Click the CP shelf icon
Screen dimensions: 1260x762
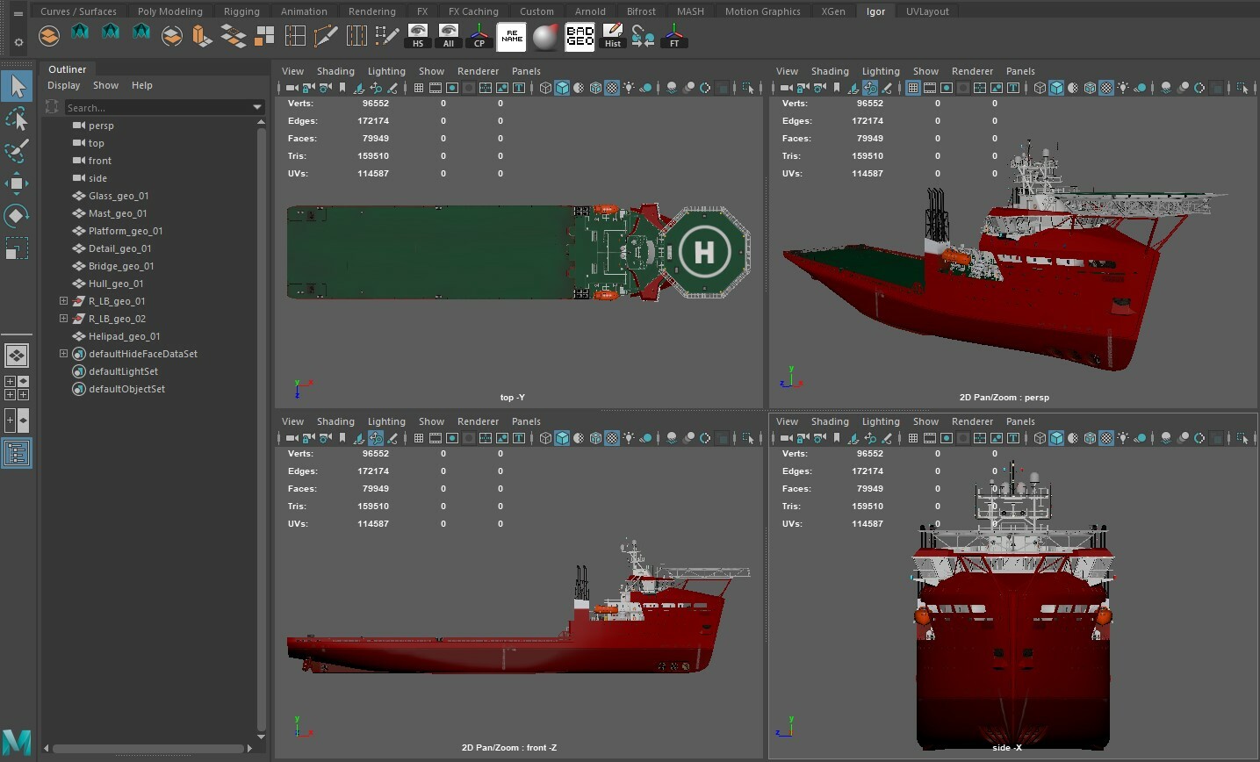(479, 35)
